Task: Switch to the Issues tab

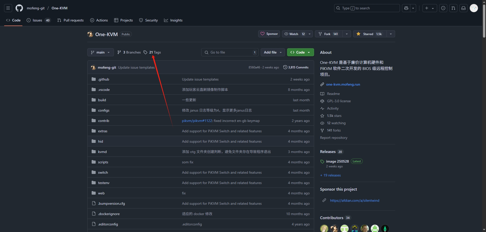Action: point(39,20)
